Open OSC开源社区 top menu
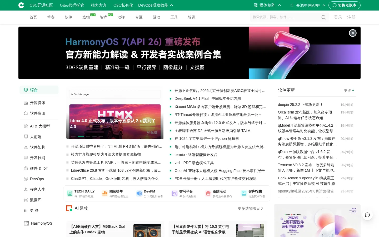Image resolution: width=379 pixels, height=237 pixels. 41,5
